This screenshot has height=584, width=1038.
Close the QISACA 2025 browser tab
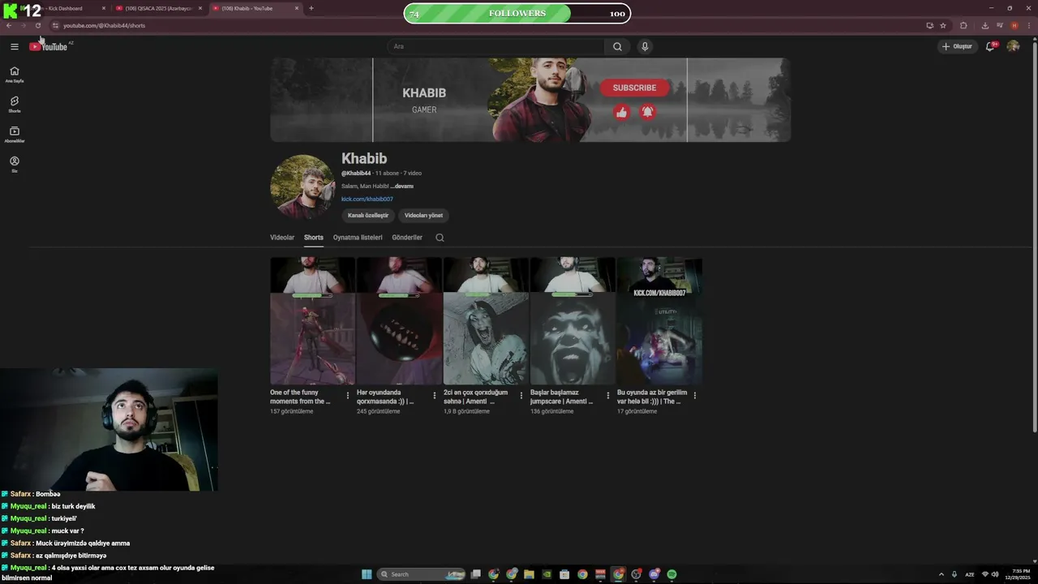(200, 8)
